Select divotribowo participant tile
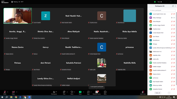 point(130,16)
